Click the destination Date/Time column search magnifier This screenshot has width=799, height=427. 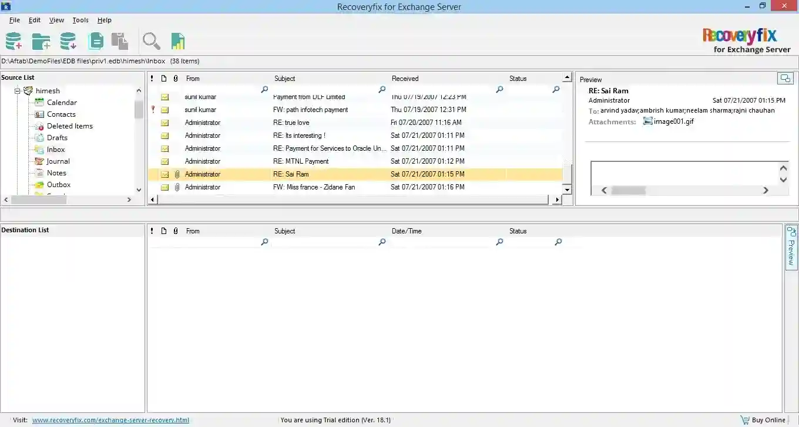click(x=499, y=242)
